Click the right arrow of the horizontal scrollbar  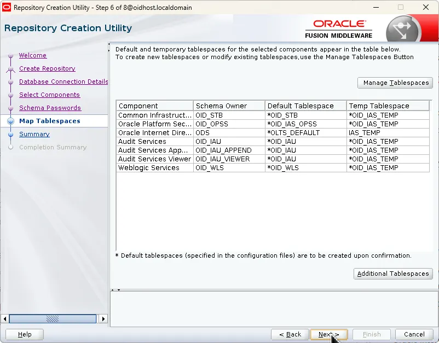103,319
